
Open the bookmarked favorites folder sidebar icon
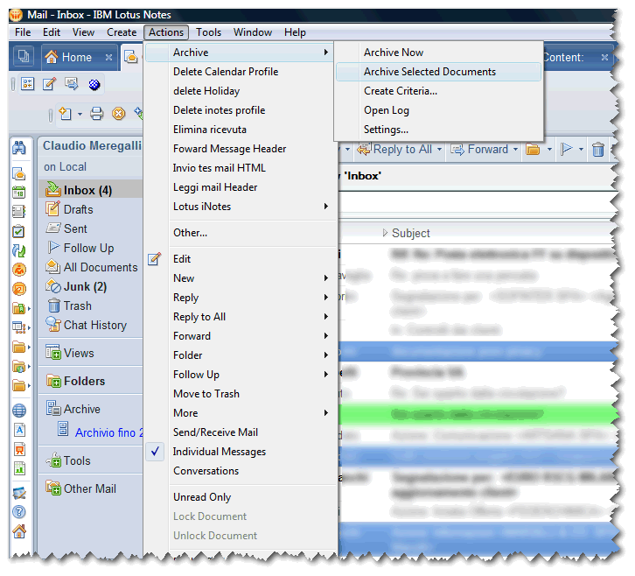click(x=18, y=308)
